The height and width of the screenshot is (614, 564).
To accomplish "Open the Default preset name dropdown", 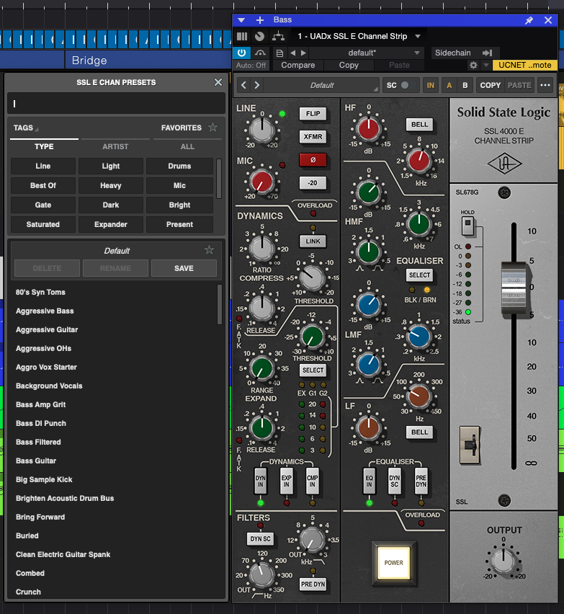I will 322,85.
